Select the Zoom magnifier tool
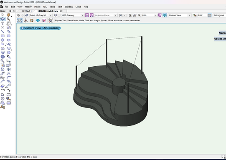The image size is (226, 160). click(8, 19)
